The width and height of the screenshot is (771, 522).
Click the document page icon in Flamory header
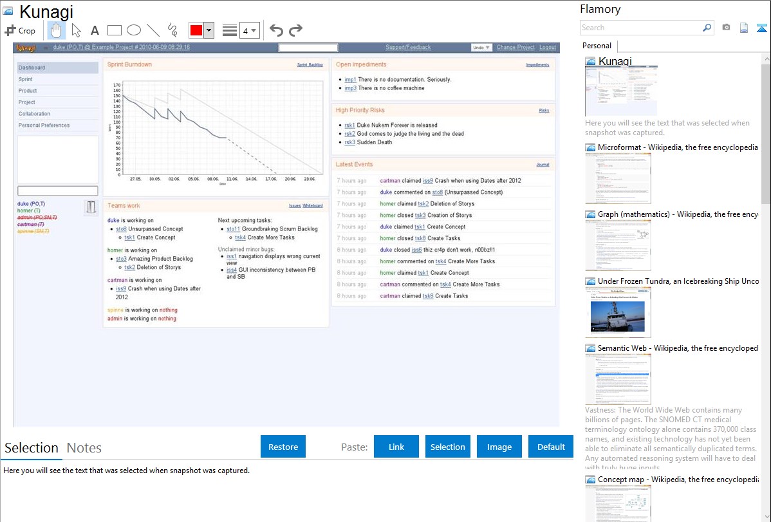[x=744, y=28]
